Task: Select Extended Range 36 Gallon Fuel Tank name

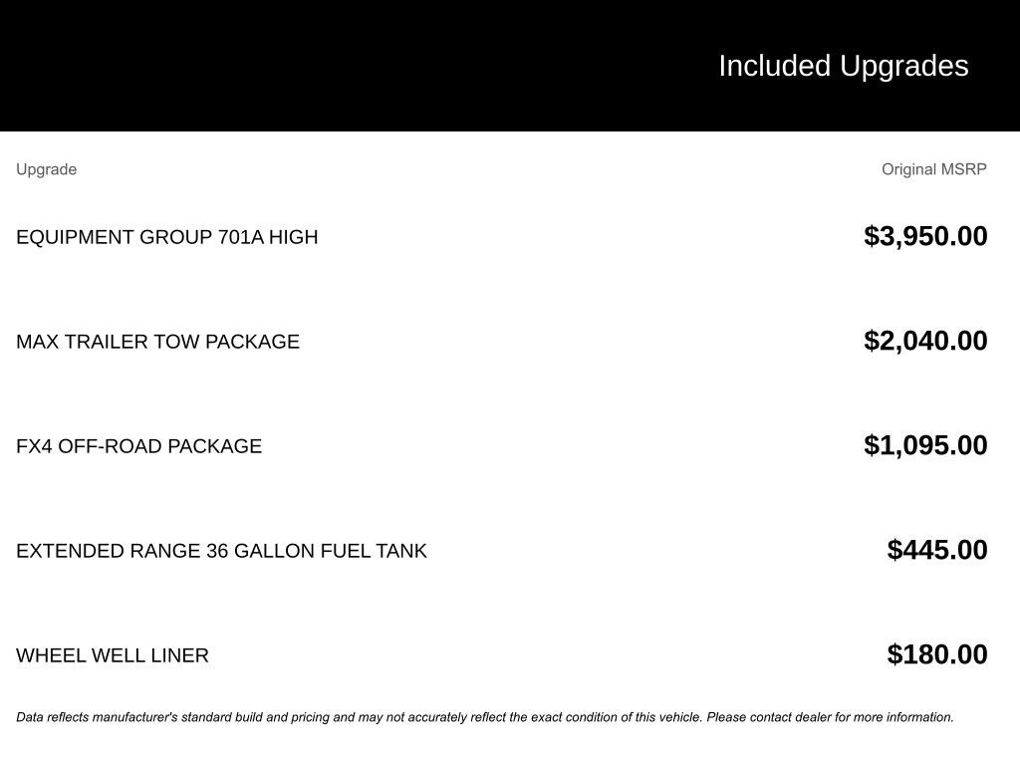Action: (221, 551)
